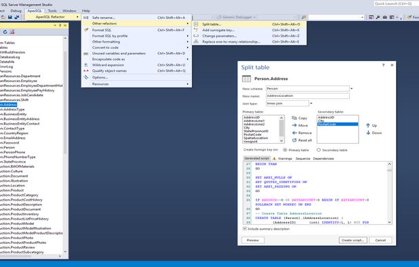Expand Format SQL by profile submenu
This screenshot has height=267, width=419.
click(188, 36)
